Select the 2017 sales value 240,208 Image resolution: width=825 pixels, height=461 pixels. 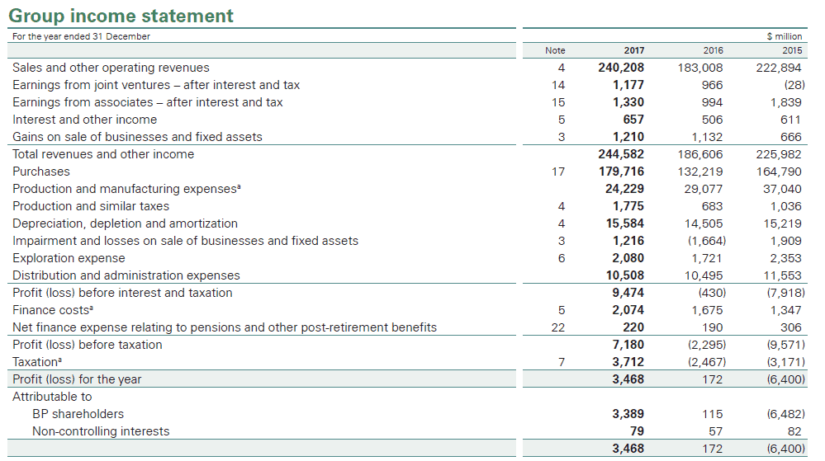(621, 68)
